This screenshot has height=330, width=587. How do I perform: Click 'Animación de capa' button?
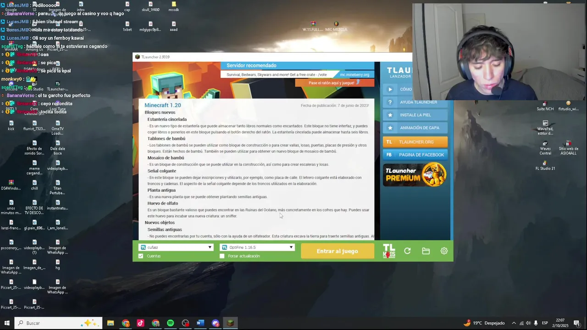(x=415, y=128)
